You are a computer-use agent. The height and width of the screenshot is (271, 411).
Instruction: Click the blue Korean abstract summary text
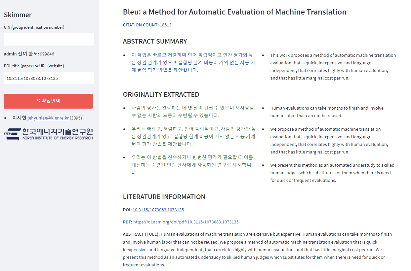pos(193,62)
